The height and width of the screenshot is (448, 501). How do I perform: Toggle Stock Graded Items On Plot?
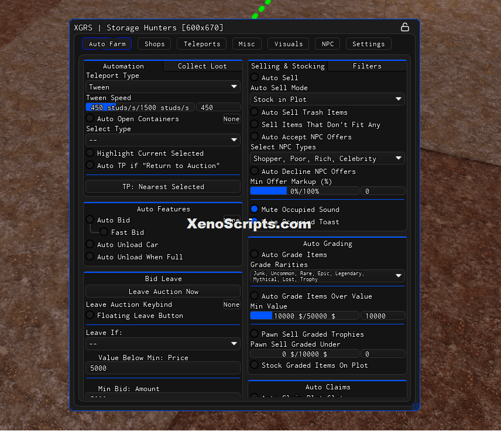point(255,365)
